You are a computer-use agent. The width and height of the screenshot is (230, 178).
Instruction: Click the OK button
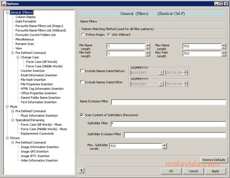[x=171, y=171]
